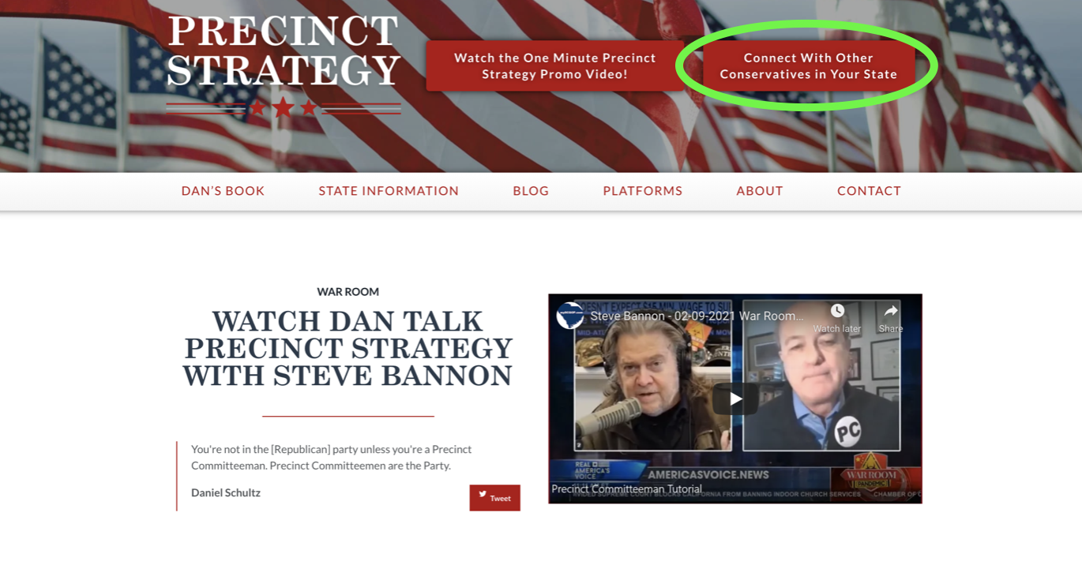
Task: Open the About page
Action: click(x=759, y=190)
